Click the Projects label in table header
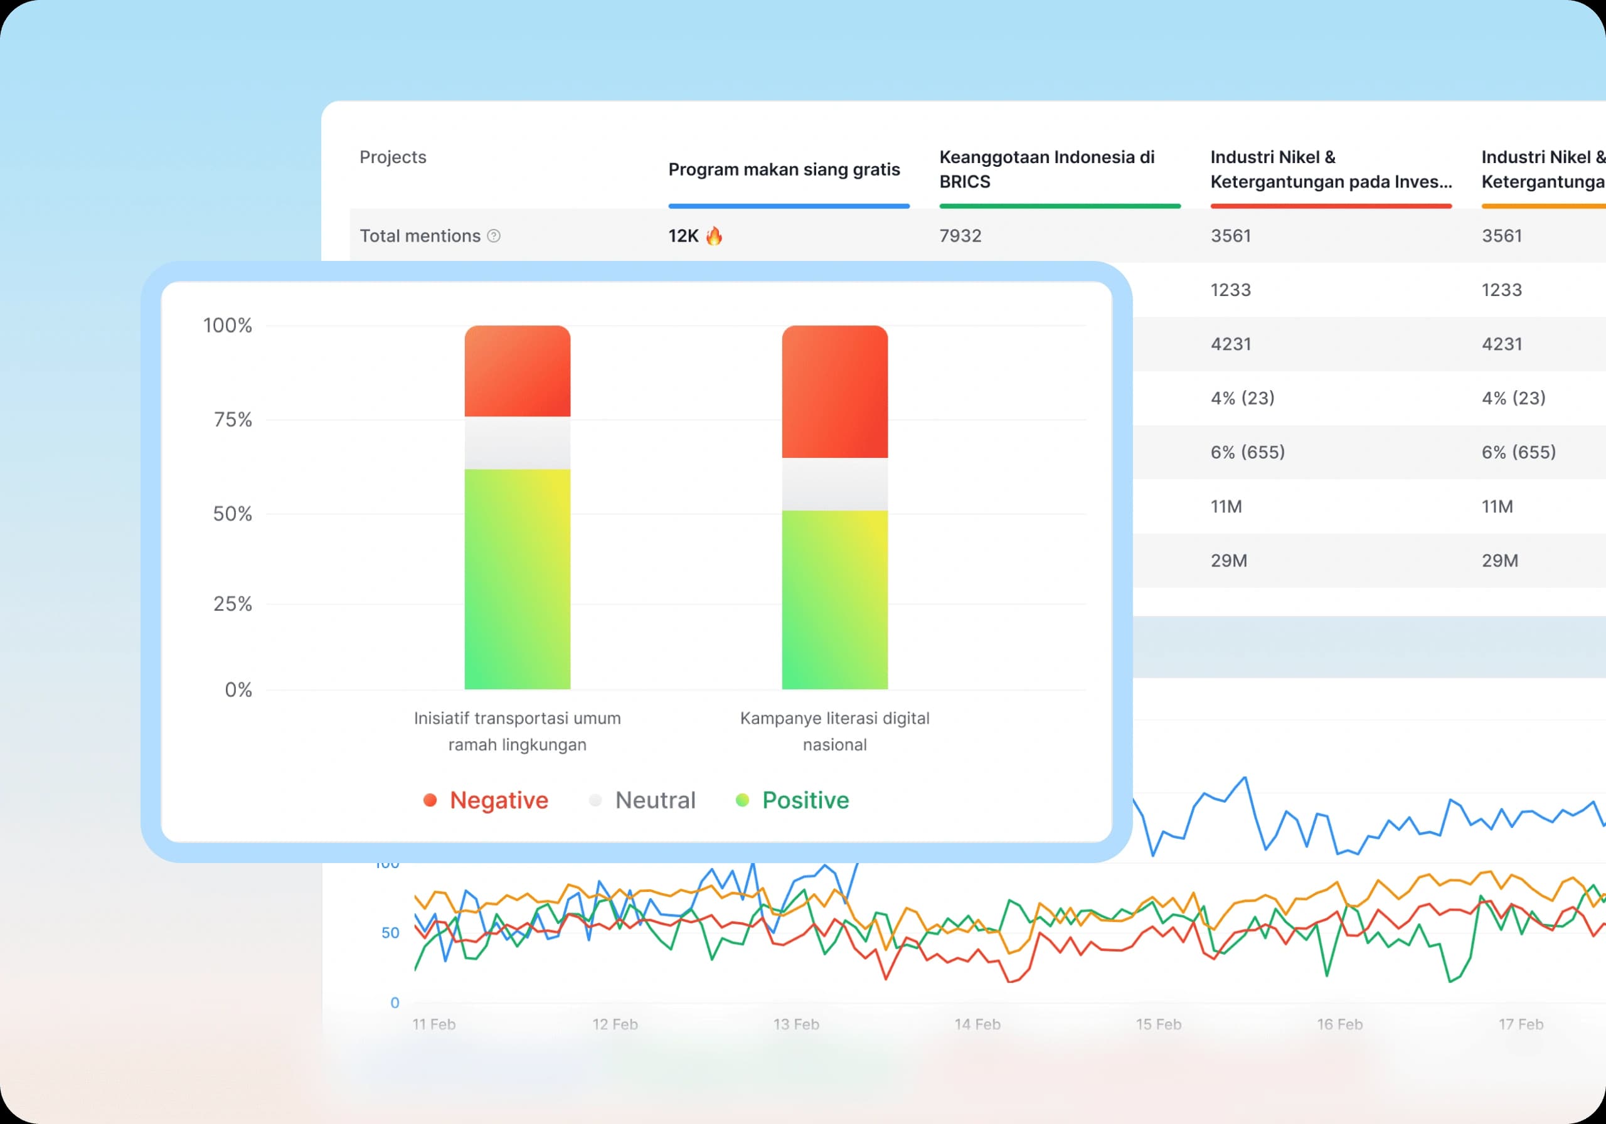 pos(393,157)
